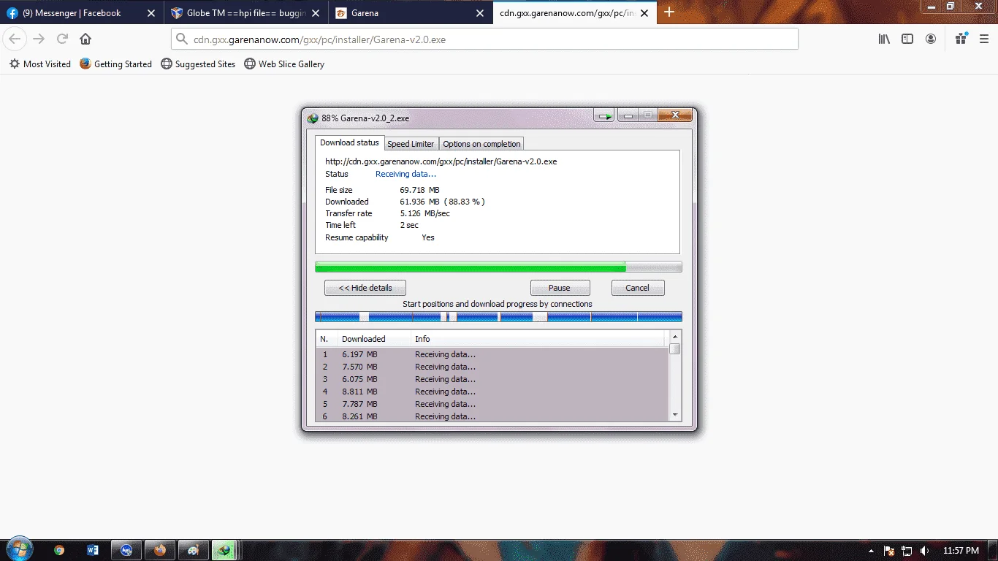This screenshot has width=998, height=561.
Task: Select connection row 6.197 MB
Action: [492, 354]
